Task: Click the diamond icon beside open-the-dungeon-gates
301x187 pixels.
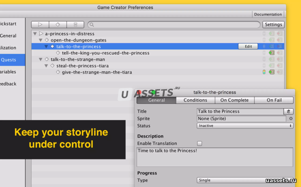Action: coord(46,40)
